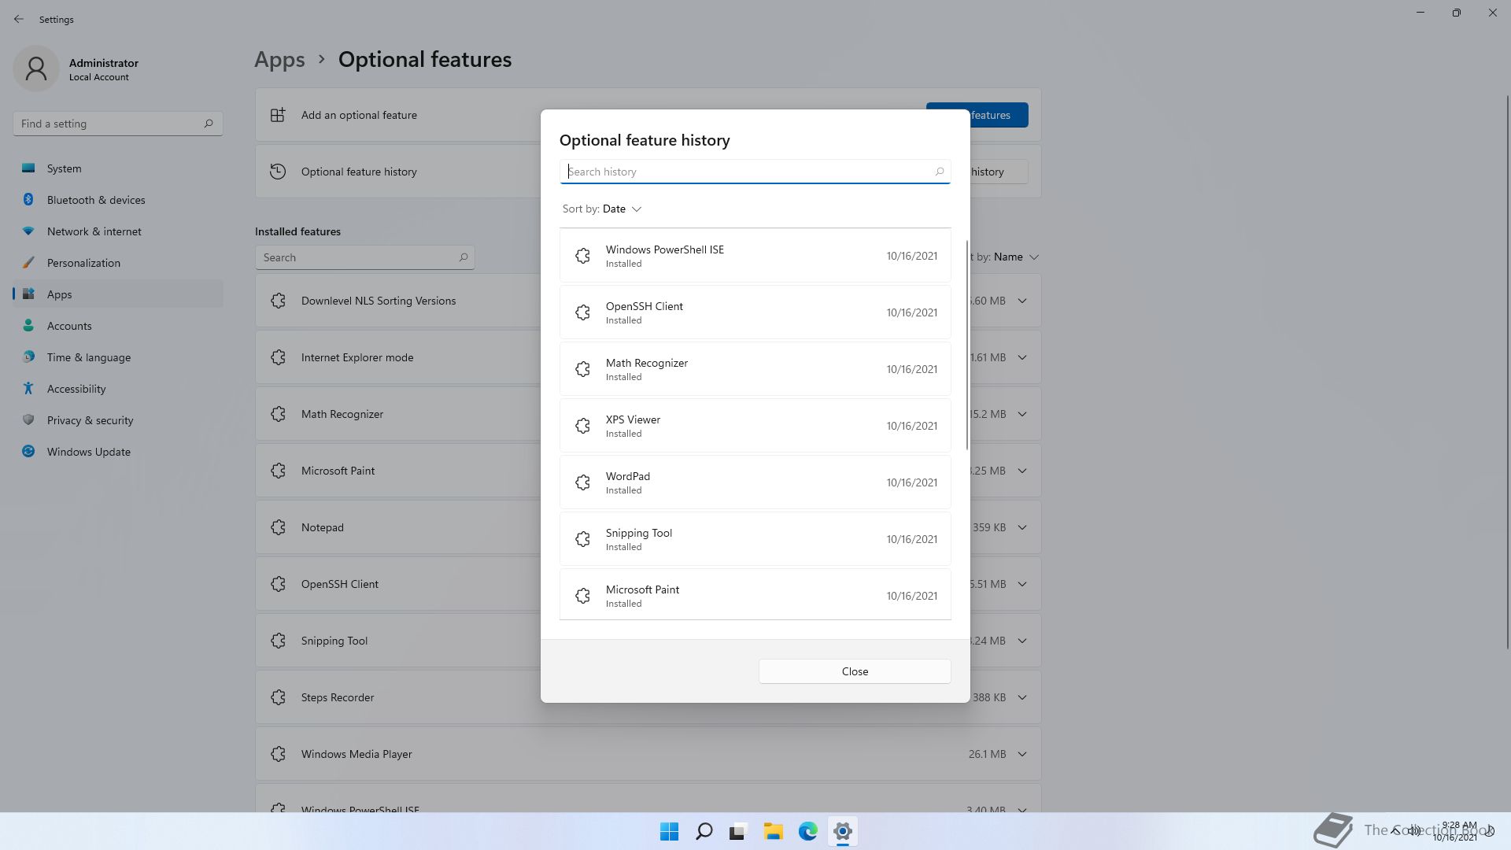Click the Administrator profile avatar

click(x=36, y=68)
